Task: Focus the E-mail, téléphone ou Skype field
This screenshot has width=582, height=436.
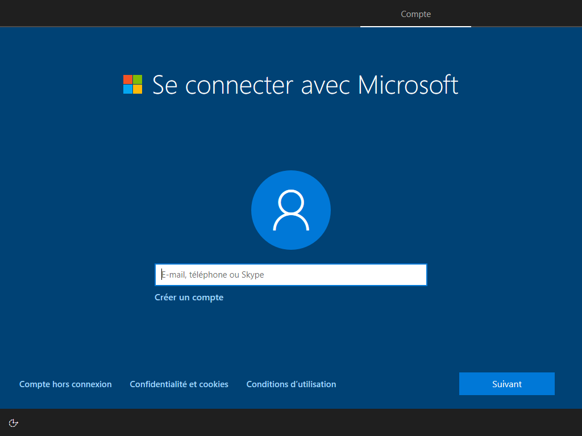Action: click(291, 275)
